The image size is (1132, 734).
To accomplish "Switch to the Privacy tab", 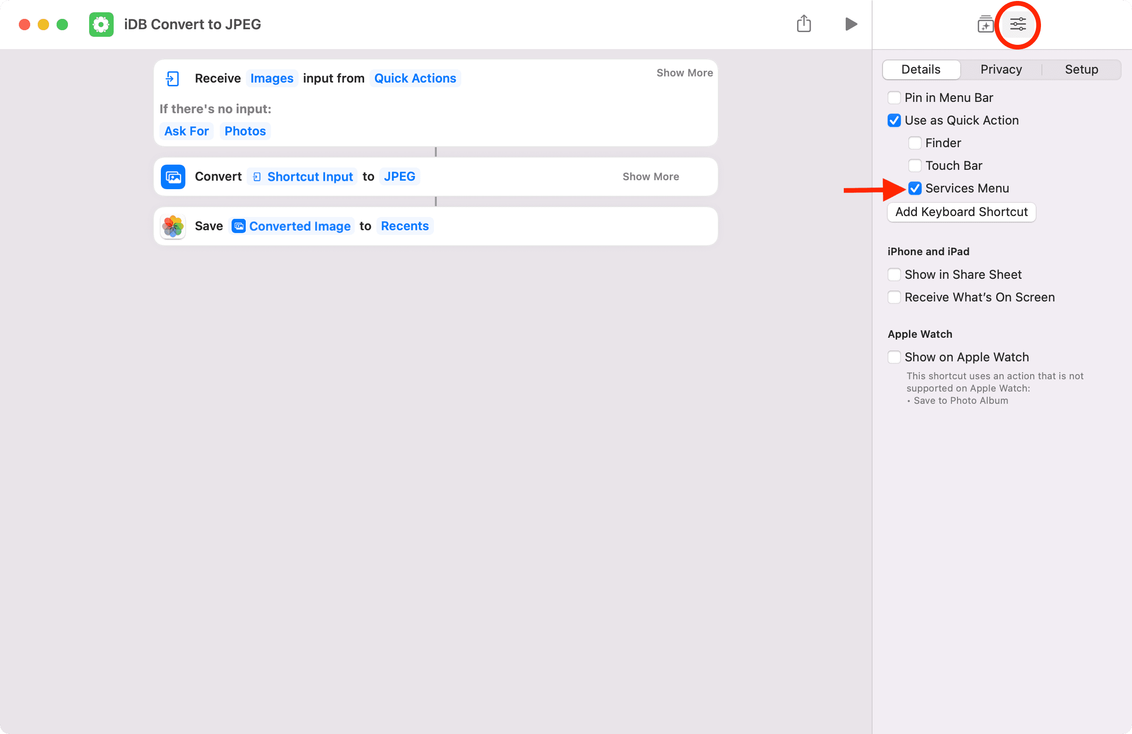I will coord(1001,68).
